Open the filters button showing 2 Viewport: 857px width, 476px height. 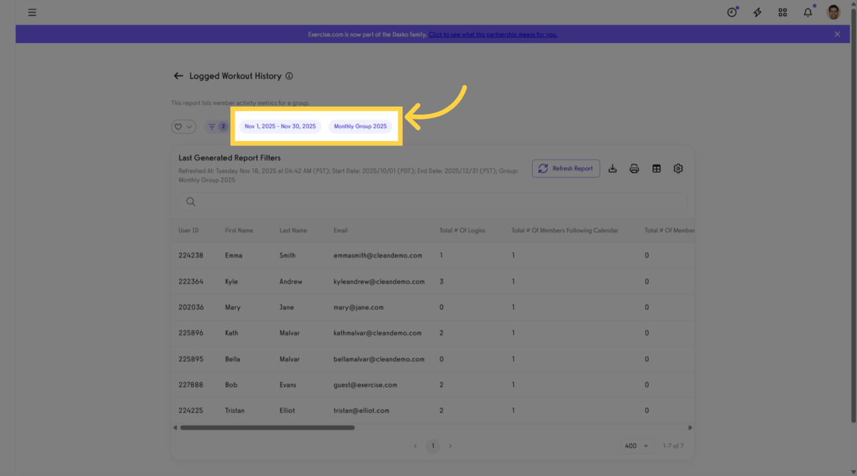pyautogui.click(x=216, y=127)
